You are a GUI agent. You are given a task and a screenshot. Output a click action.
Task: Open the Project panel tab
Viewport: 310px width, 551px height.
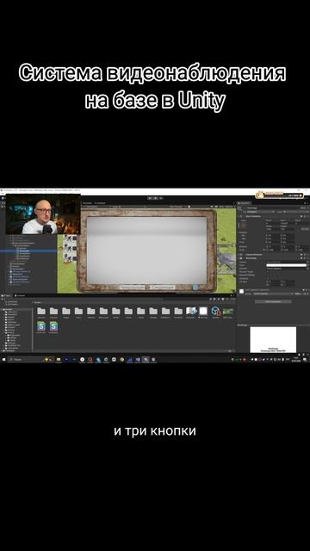click(x=6, y=295)
